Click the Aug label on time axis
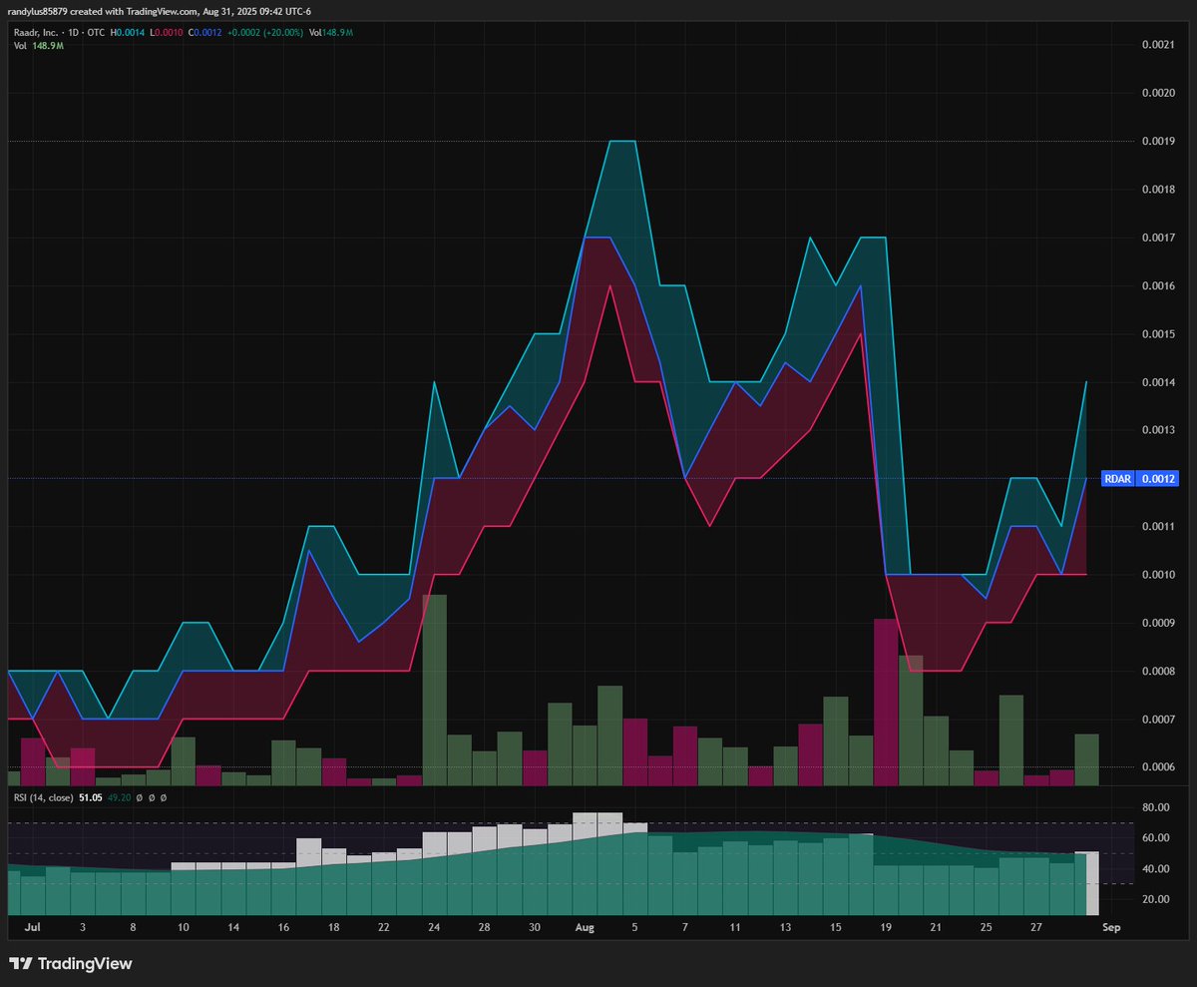 pyautogui.click(x=586, y=928)
